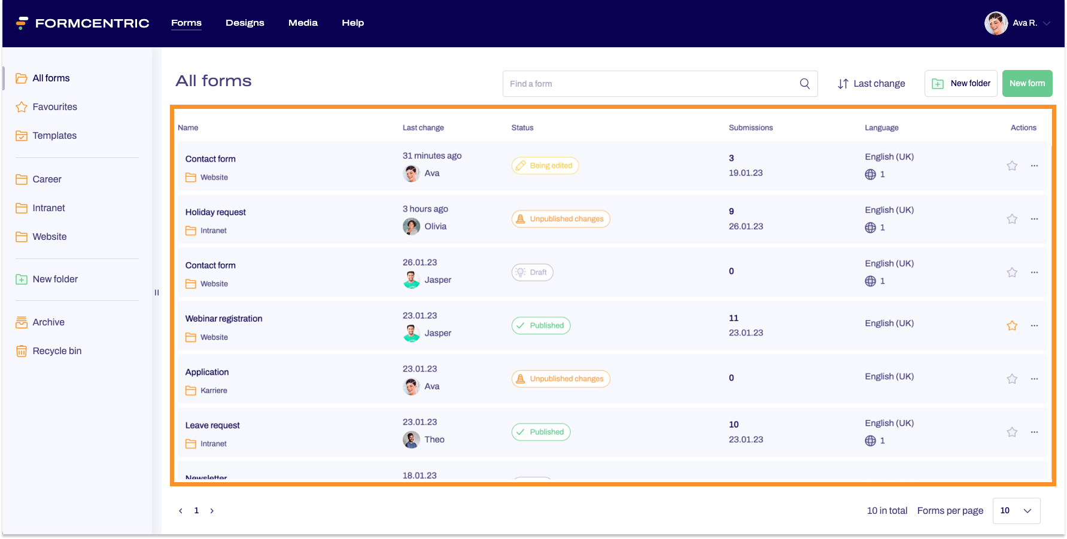Click the globe icon on the Holiday request row

[x=871, y=227]
